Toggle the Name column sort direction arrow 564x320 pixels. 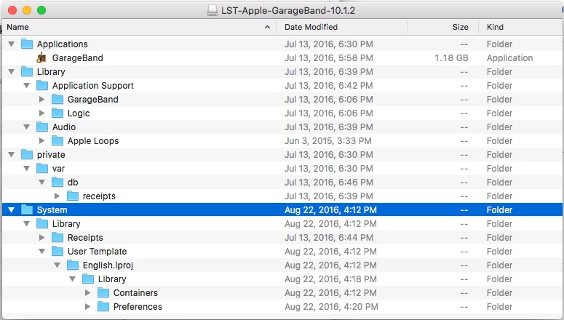267,27
